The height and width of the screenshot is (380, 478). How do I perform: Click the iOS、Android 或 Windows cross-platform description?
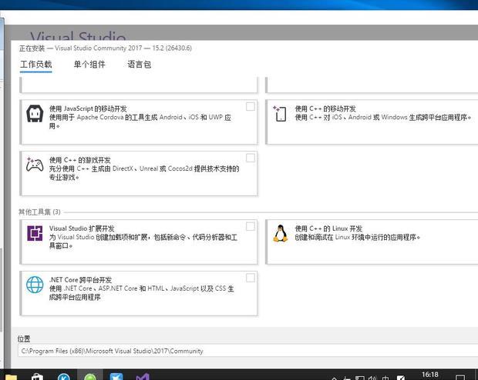(383, 117)
